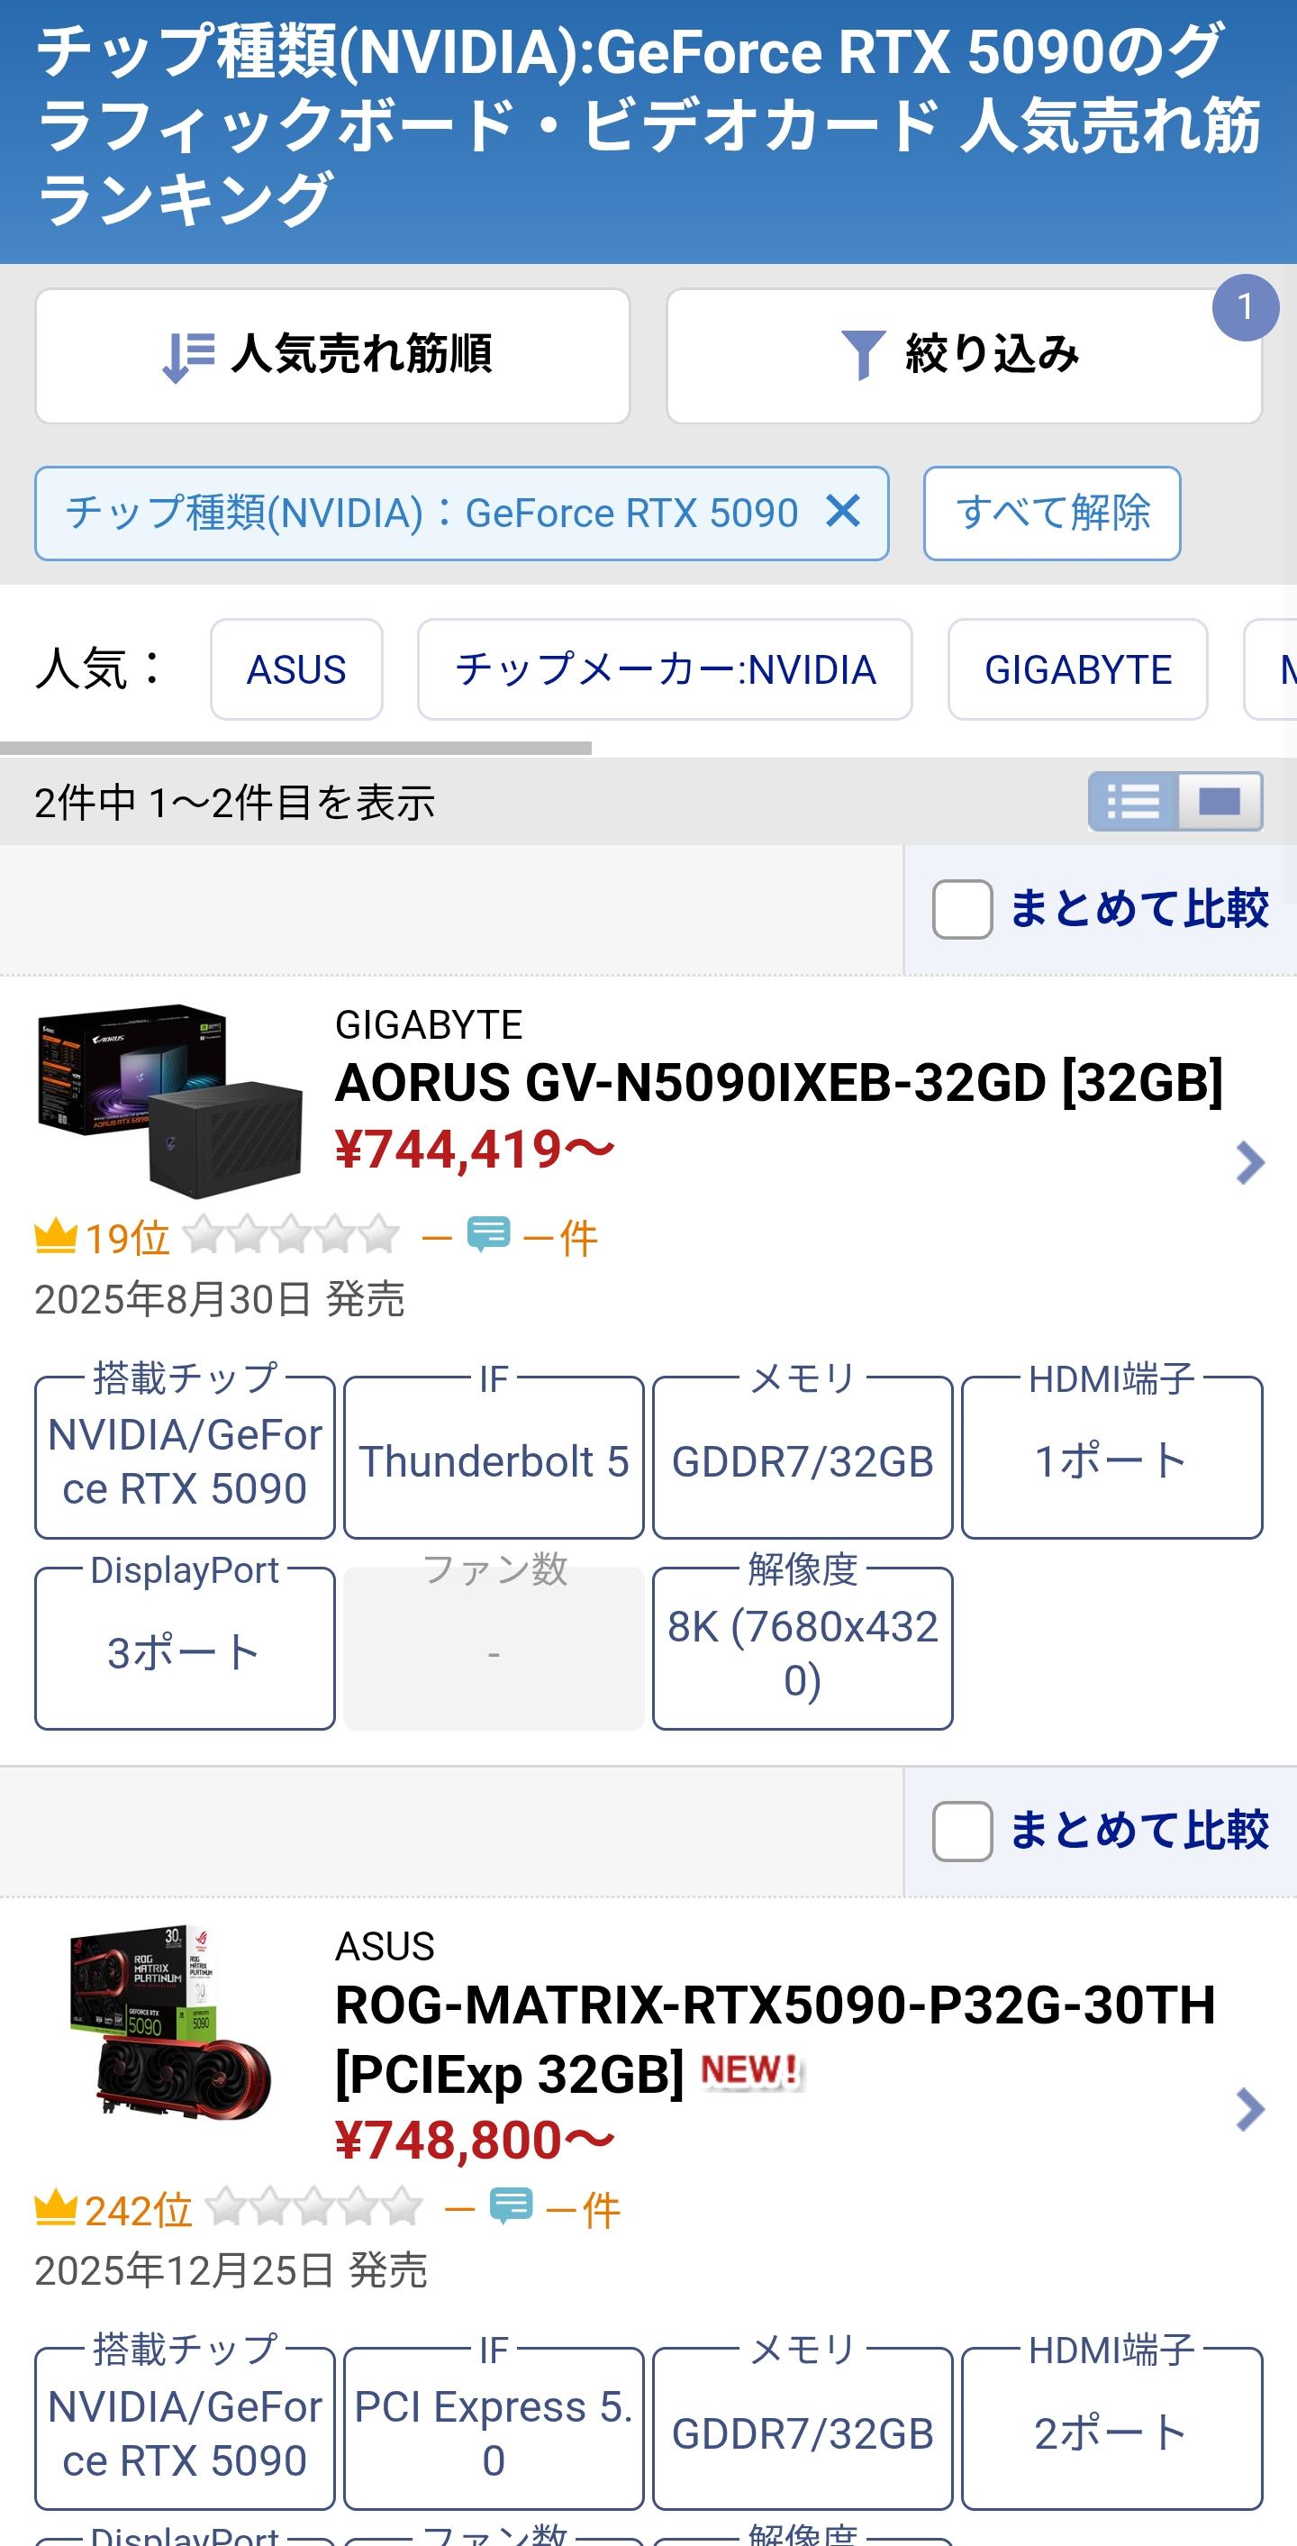Select the ASUS popular tag

point(296,669)
